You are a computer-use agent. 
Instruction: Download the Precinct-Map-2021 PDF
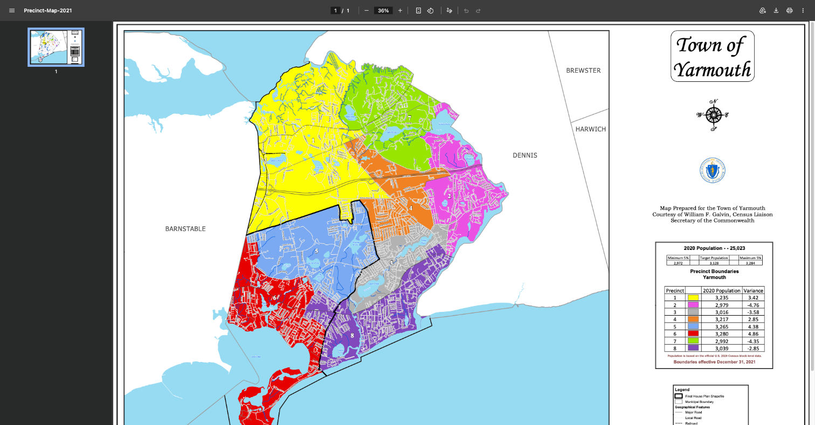tap(776, 10)
